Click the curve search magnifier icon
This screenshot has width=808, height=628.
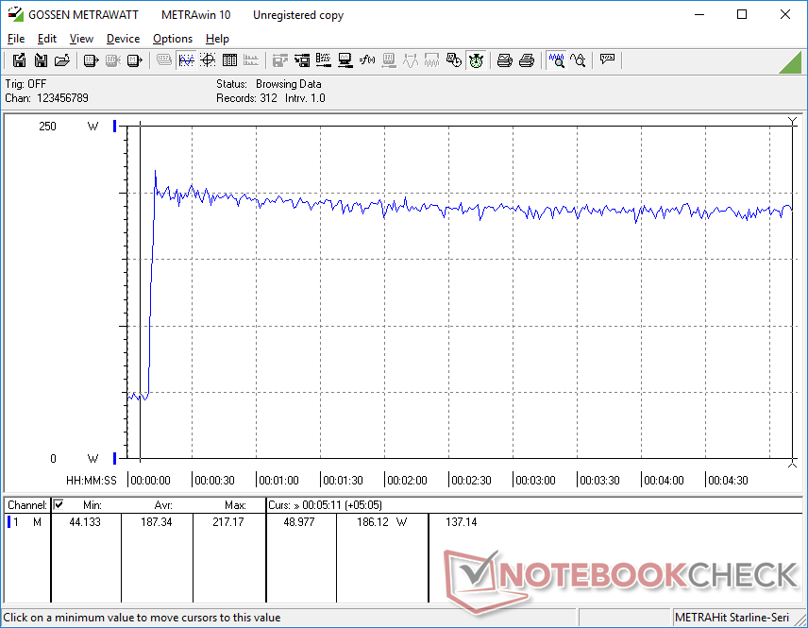click(x=579, y=60)
